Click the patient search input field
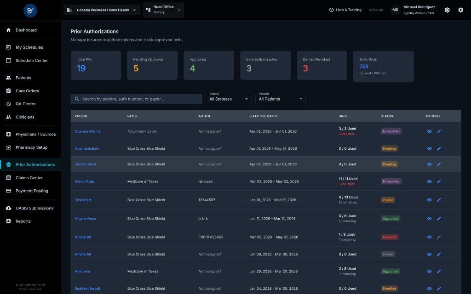The image size is (471, 294). [x=136, y=99]
